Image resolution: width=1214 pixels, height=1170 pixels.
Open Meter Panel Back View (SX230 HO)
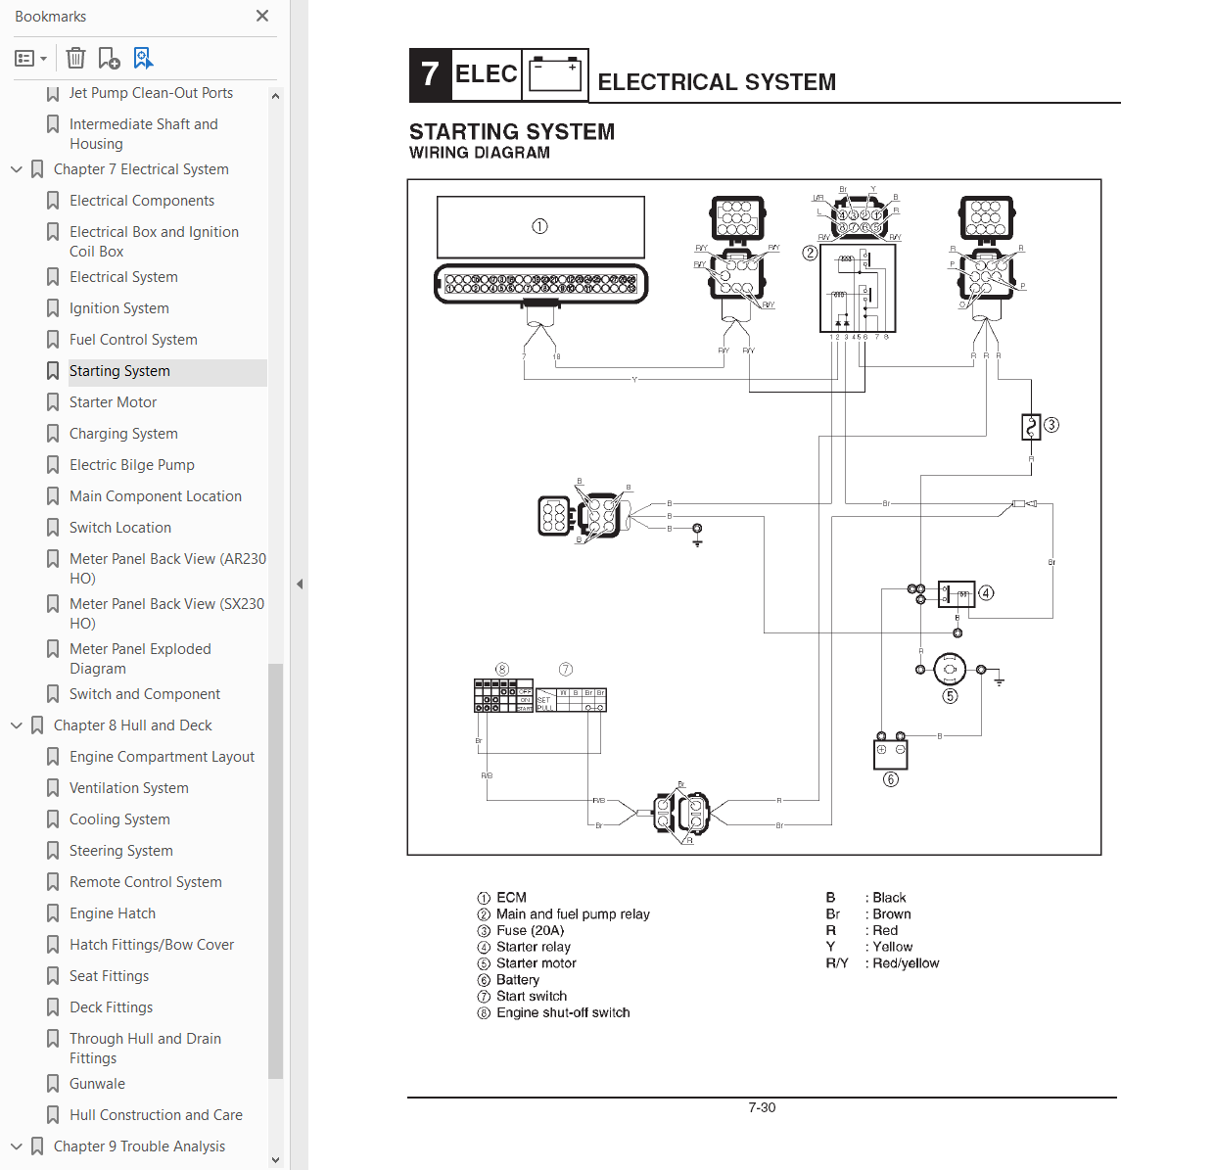click(166, 614)
